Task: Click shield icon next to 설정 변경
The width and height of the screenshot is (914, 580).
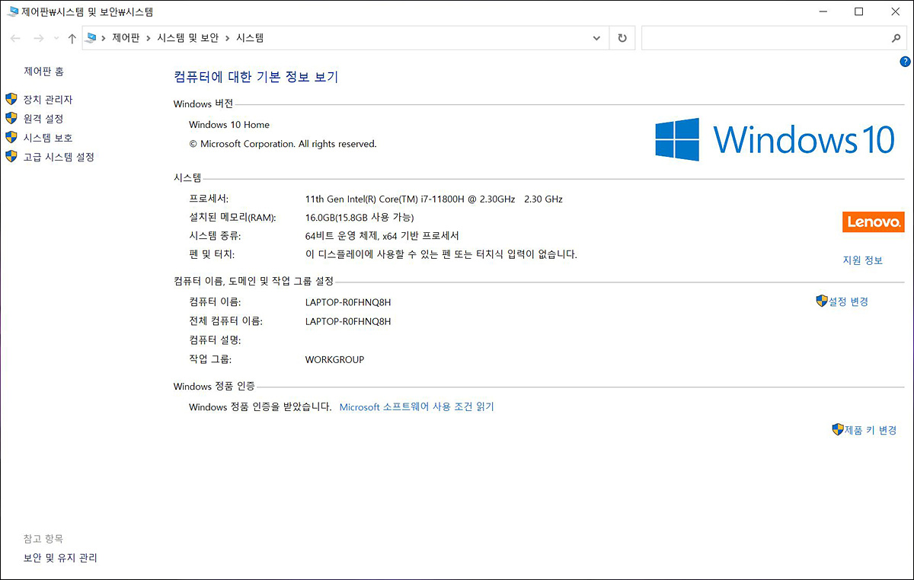Action: point(821,301)
